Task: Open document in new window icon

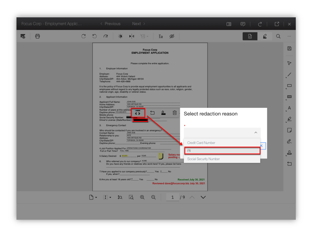Action: pyautogui.click(x=277, y=24)
